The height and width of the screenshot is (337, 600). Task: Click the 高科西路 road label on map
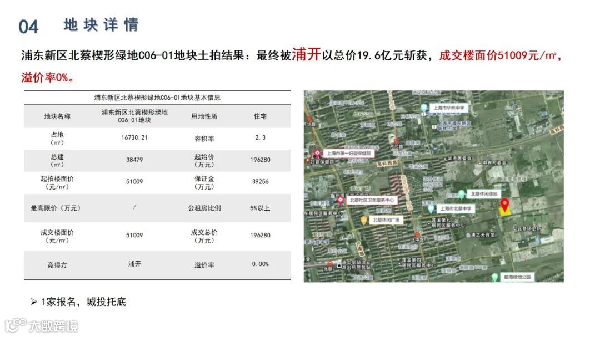tap(387, 164)
